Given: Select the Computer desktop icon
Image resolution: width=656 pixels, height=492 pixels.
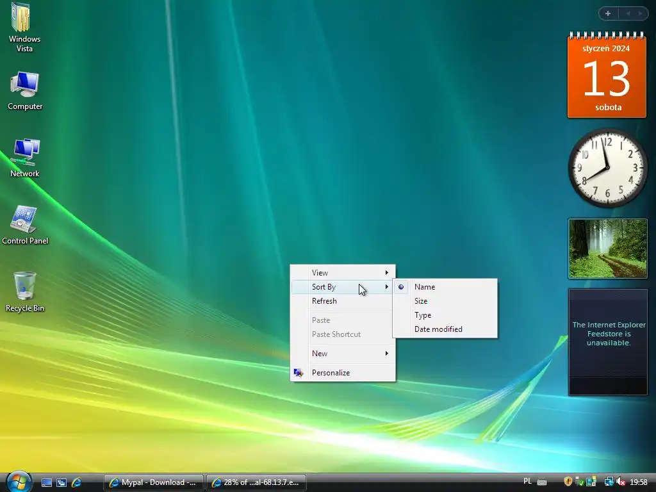Looking at the screenshot, I should [25, 91].
